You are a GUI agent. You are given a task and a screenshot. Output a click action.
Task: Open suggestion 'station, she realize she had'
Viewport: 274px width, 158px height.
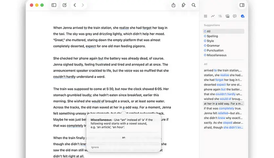pos(223,75)
